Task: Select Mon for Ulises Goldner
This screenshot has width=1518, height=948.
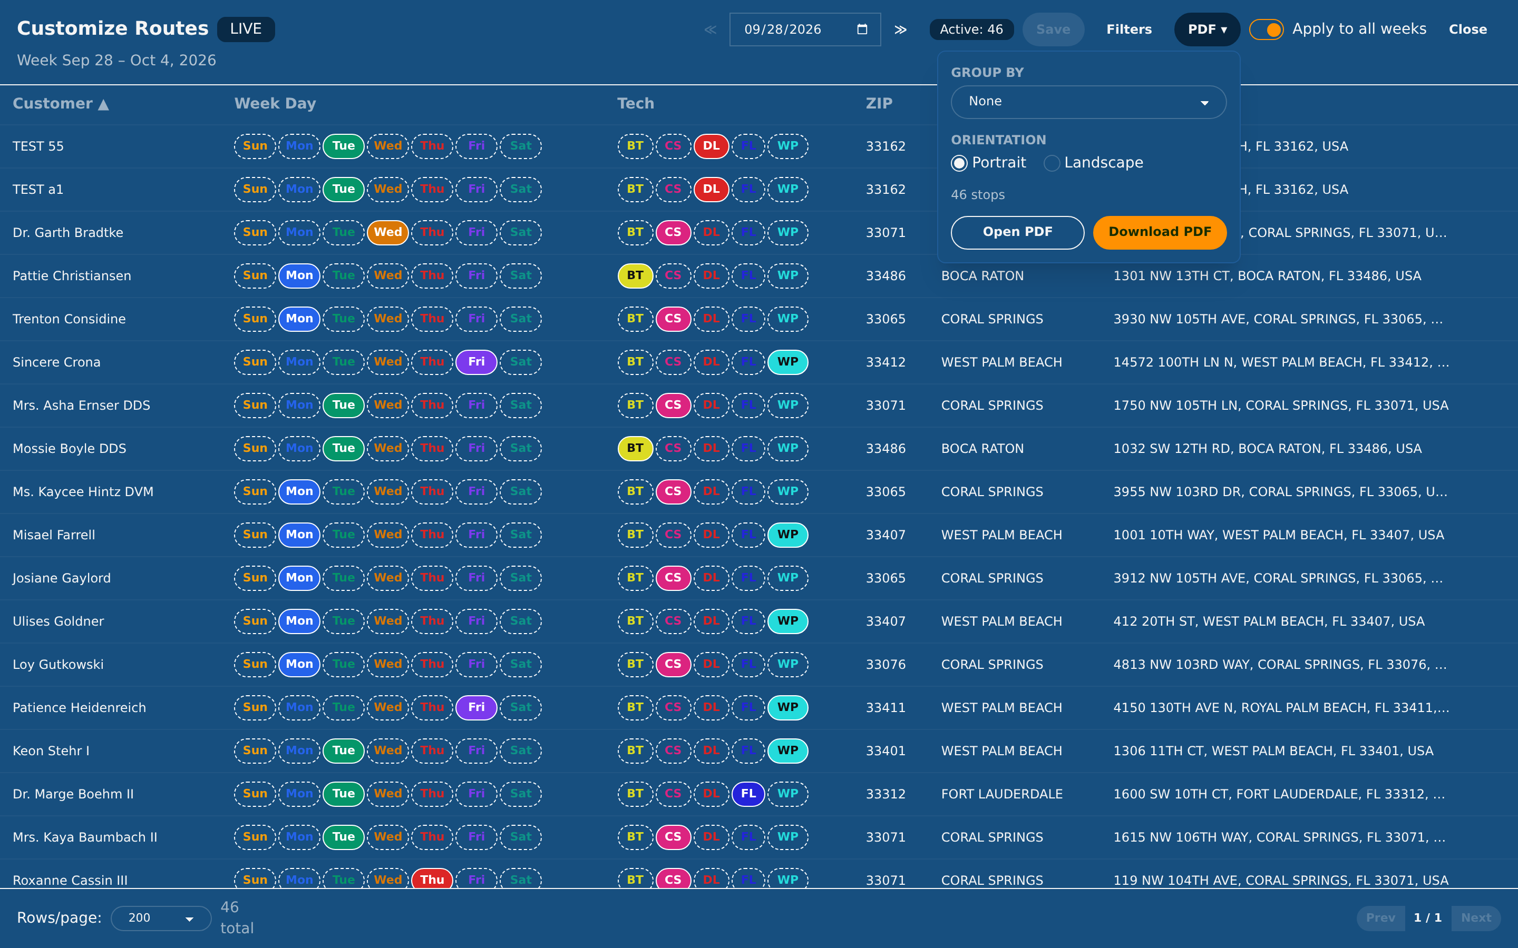Action: tap(299, 621)
